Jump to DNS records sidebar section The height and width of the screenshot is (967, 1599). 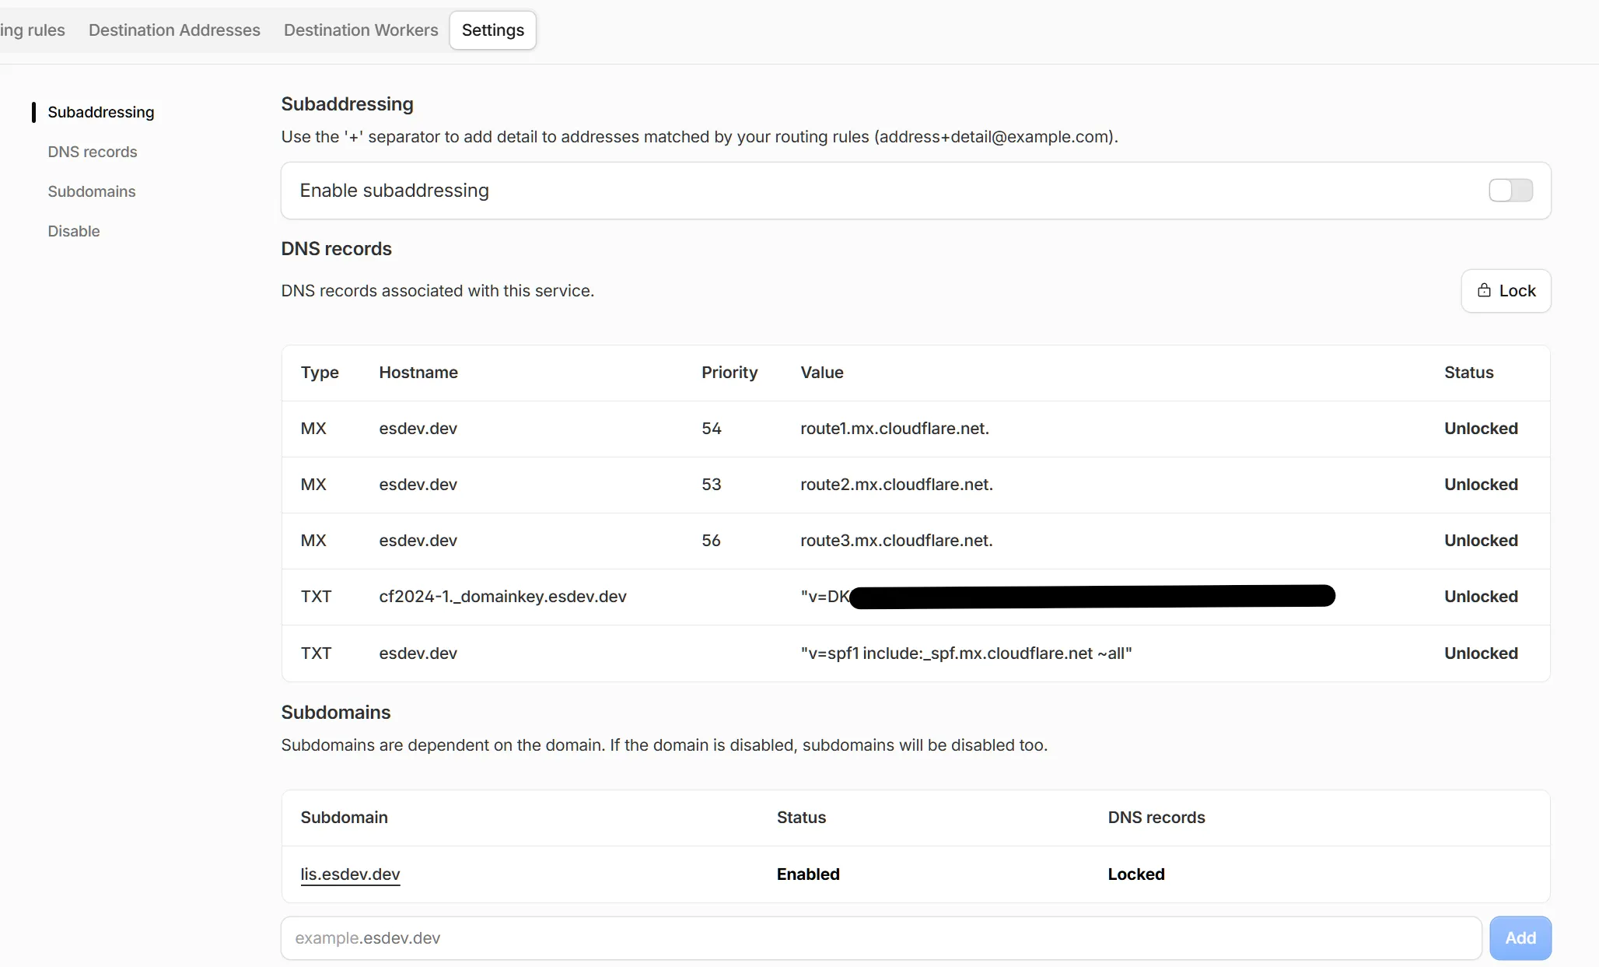click(x=93, y=152)
